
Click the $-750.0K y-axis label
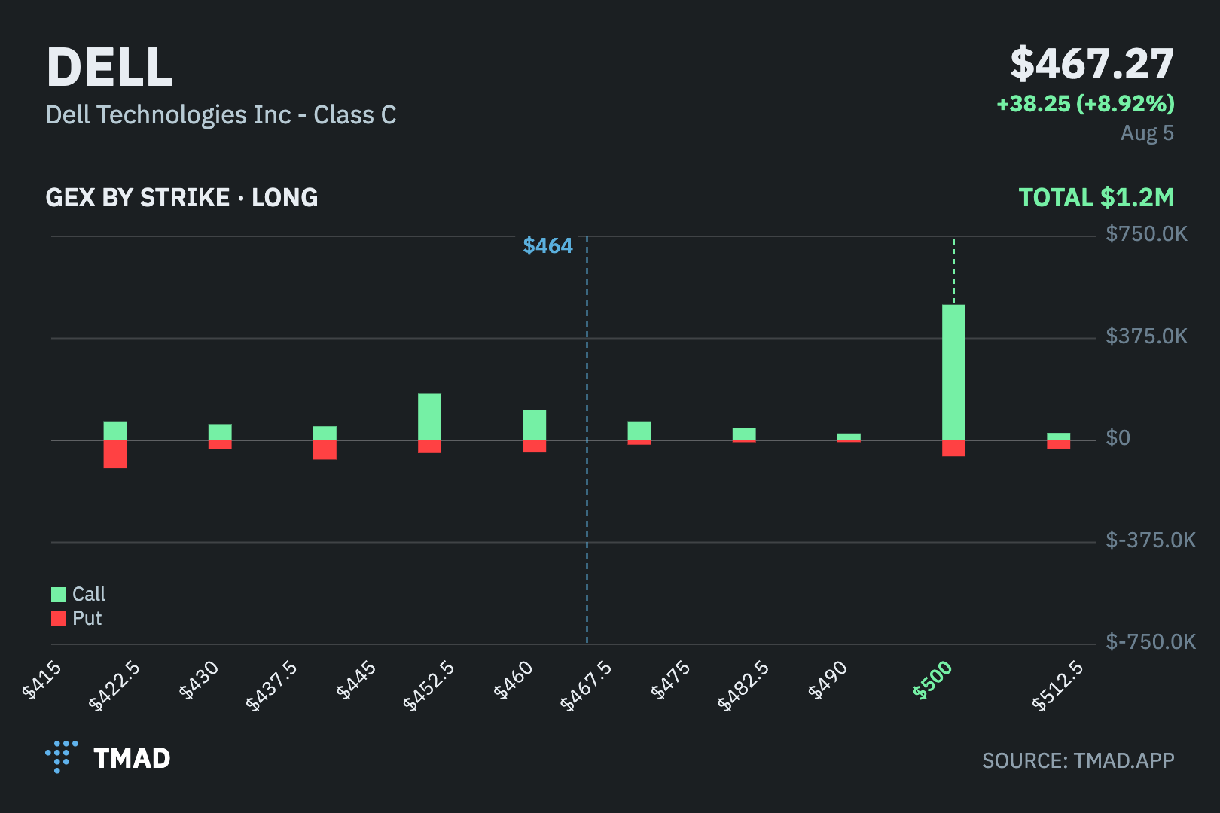coord(1151,642)
